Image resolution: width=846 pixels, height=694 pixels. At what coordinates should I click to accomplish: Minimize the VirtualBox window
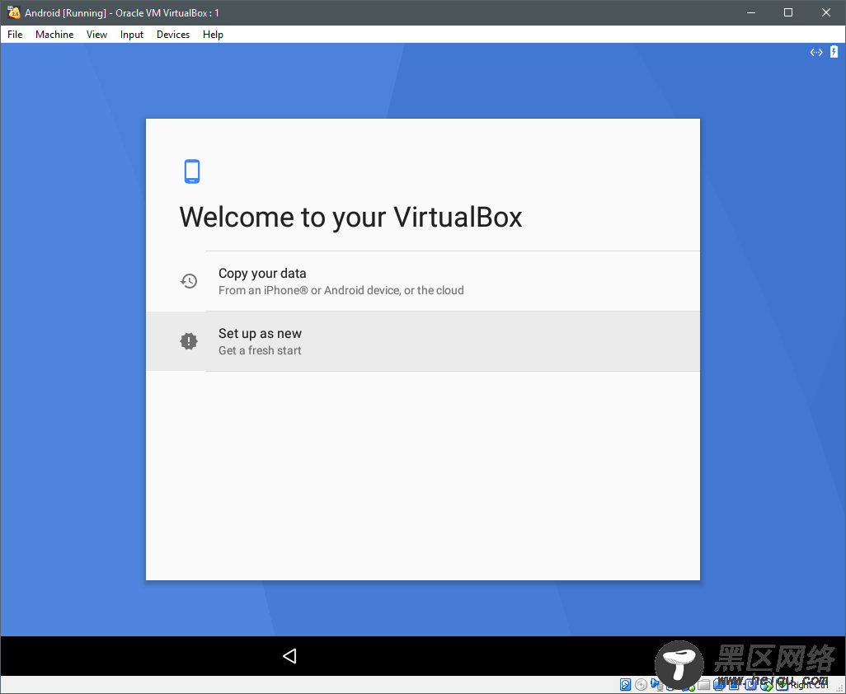click(x=751, y=12)
